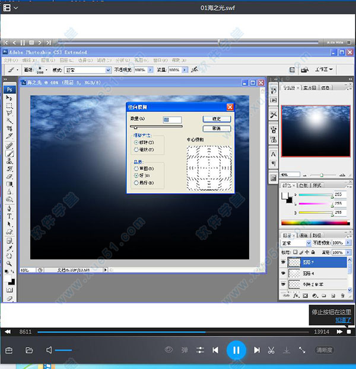Open layer blend mode dropdown

309,243
